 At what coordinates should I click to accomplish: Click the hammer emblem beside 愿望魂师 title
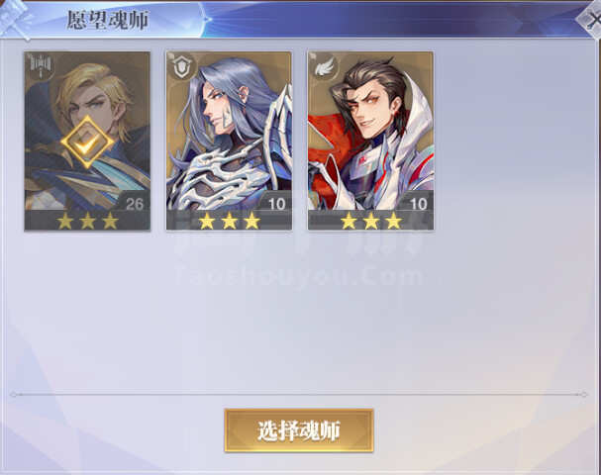pos(15,19)
